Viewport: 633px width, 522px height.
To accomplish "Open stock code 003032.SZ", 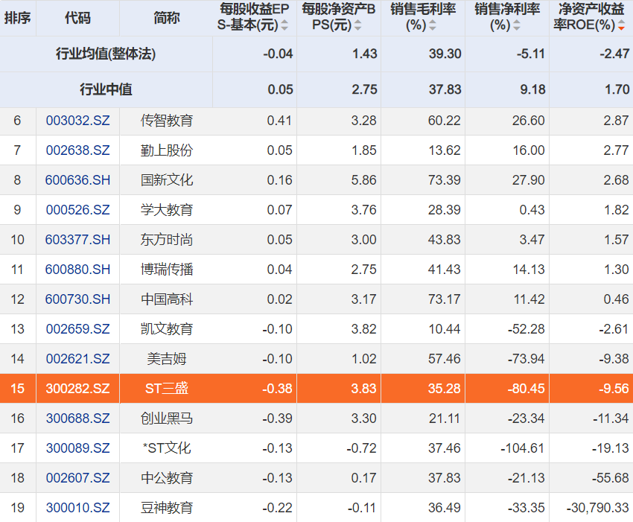I will tap(78, 121).
